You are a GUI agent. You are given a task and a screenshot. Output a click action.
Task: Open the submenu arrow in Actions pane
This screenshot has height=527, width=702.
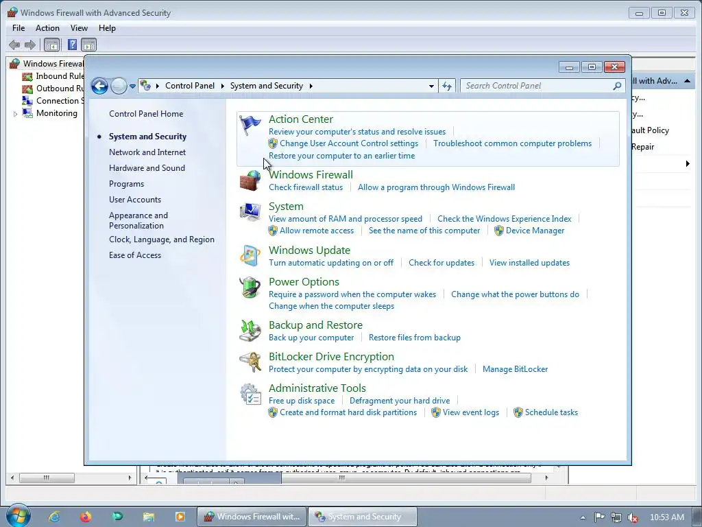click(688, 163)
